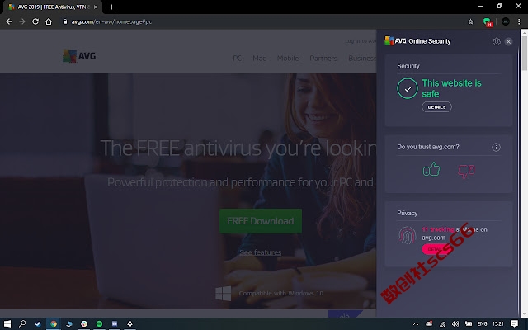This screenshot has width=528, height=330.
Task: Open the Mac navigation menu
Action: click(259, 59)
